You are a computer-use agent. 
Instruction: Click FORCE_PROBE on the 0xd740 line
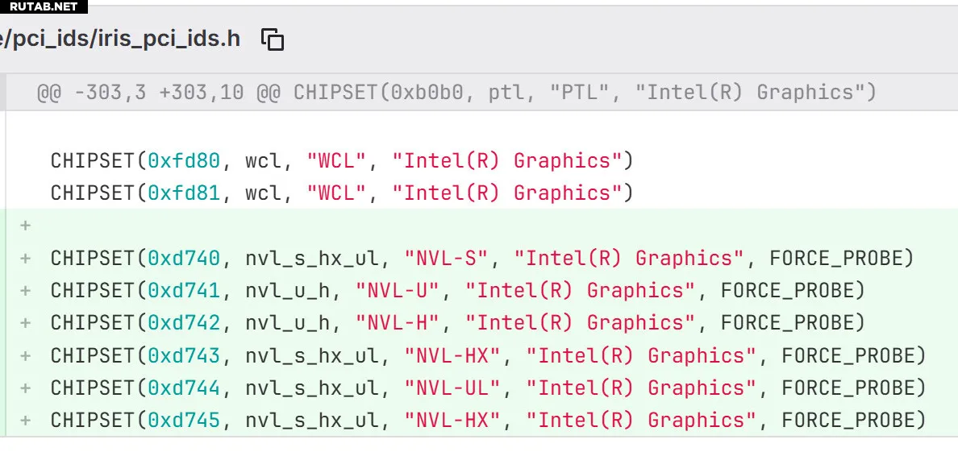click(x=841, y=259)
